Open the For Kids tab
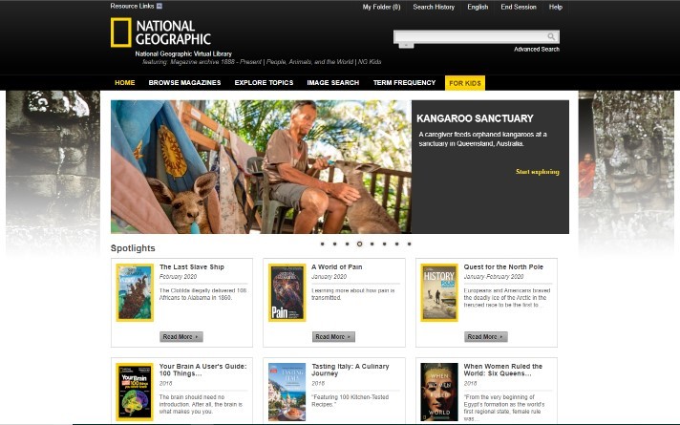The height and width of the screenshot is (425, 680). [x=465, y=83]
